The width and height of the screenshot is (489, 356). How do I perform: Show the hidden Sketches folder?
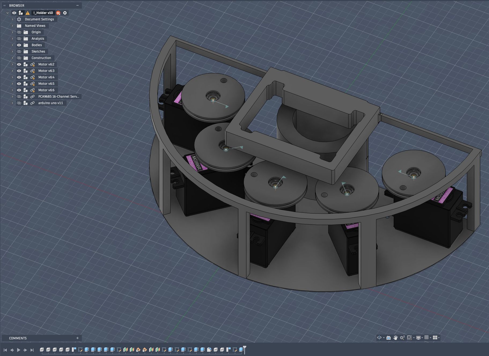point(19,52)
